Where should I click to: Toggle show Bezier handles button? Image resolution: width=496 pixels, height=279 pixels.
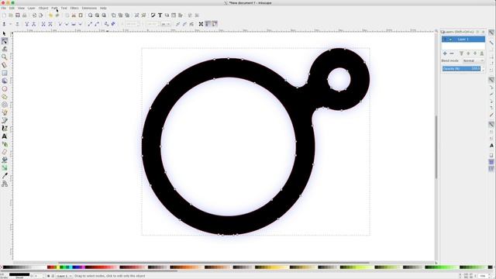(x=208, y=24)
